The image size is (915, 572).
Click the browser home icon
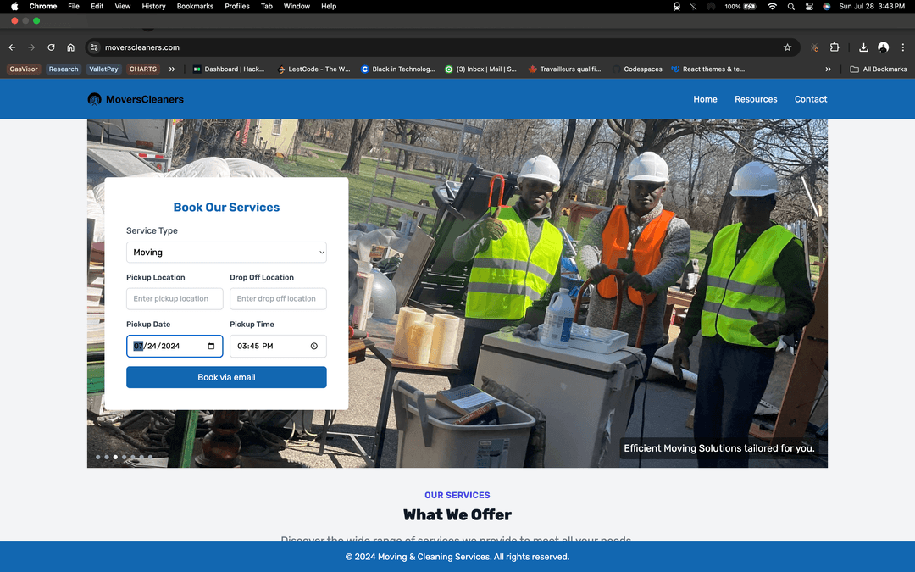click(70, 47)
